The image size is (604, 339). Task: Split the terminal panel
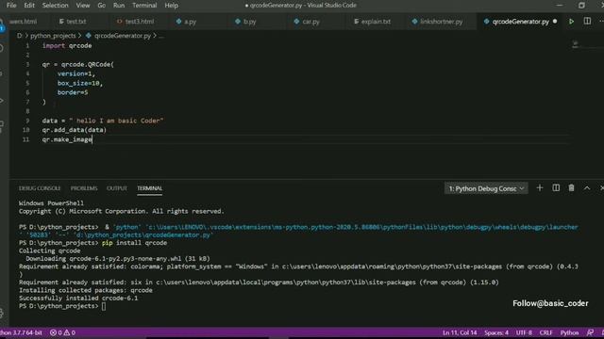pos(556,188)
